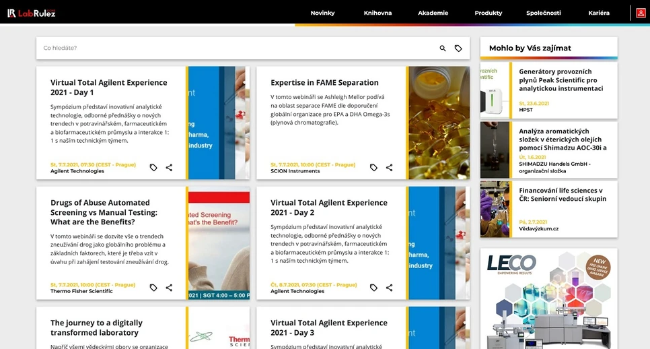Click tag icon on Virtual Total Agilent Day 1 card
Image resolution: width=650 pixels, height=349 pixels.
click(153, 168)
